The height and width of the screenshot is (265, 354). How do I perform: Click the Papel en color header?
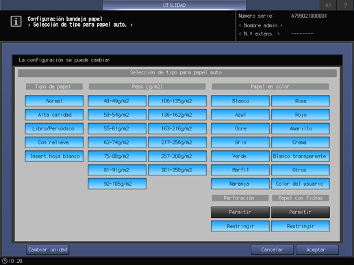(270, 87)
